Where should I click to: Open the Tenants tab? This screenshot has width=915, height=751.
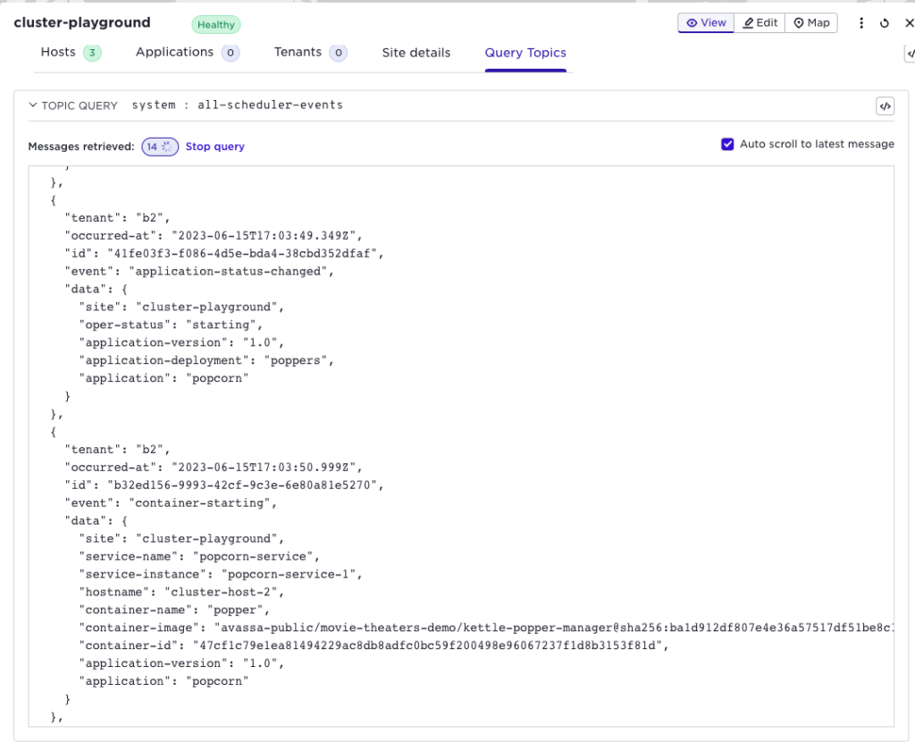(x=298, y=52)
